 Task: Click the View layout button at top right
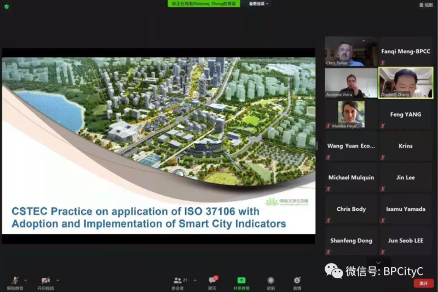tap(425, 4)
